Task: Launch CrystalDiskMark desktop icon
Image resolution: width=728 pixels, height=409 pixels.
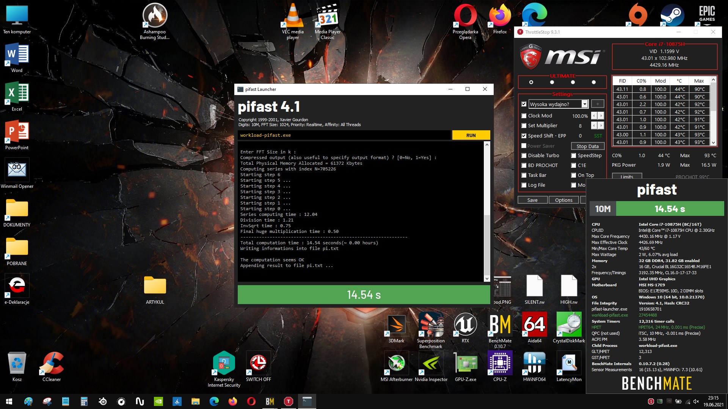Action: 569,328
